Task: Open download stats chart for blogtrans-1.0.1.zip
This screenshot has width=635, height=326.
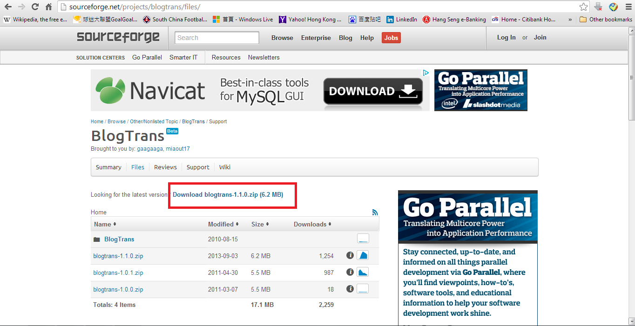Action: pos(363,272)
